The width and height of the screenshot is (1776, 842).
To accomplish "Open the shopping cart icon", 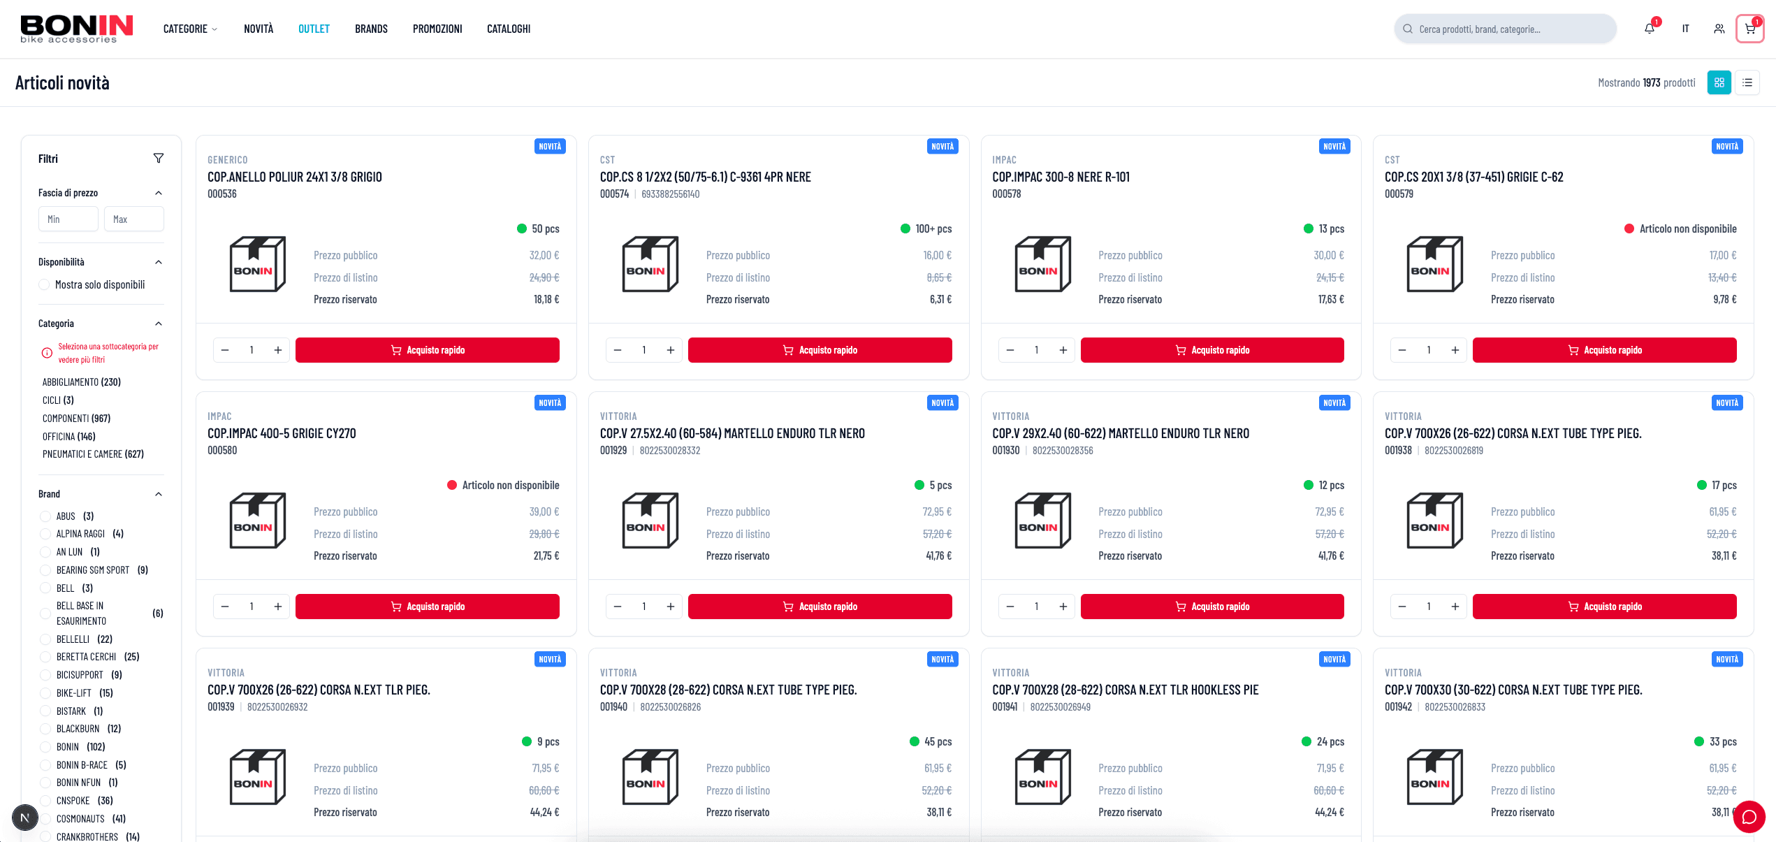I will pos(1749,29).
